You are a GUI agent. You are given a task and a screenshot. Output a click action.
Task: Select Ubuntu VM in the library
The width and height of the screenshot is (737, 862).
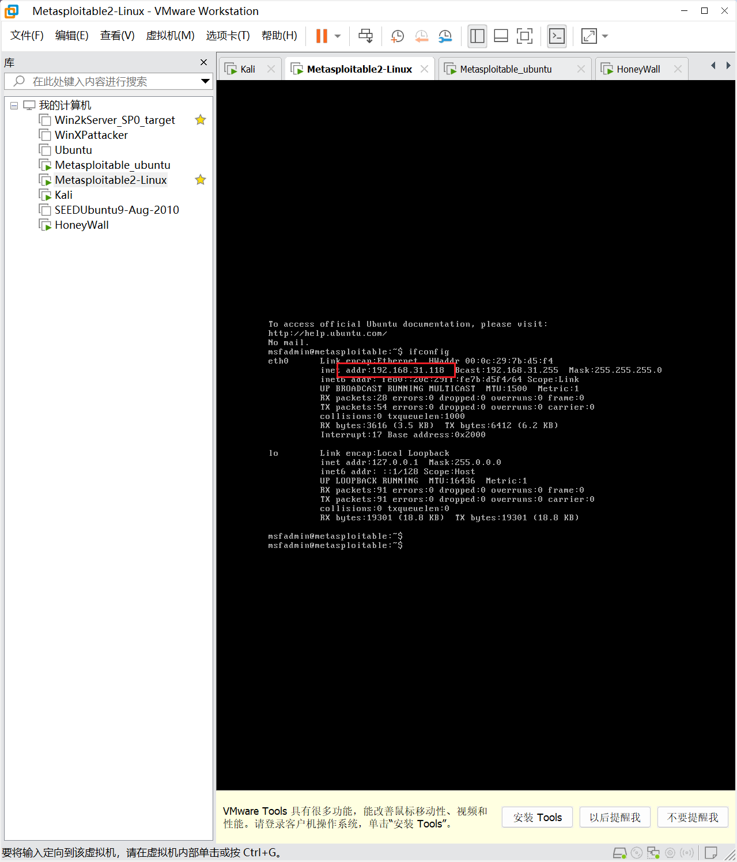point(73,150)
